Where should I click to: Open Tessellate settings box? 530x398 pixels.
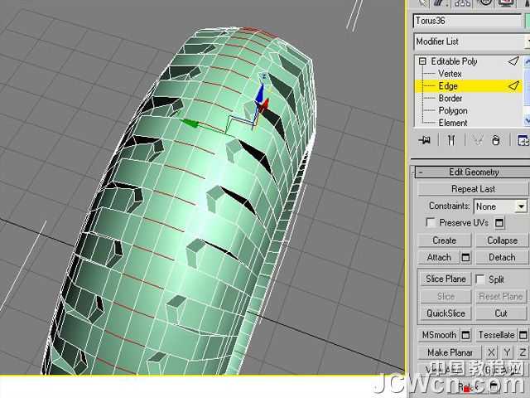523,335
